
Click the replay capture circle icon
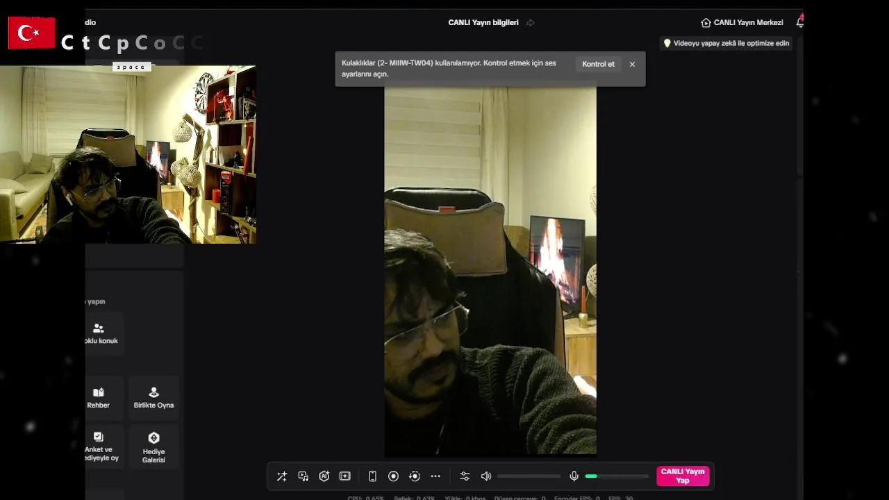(x=415, y=476)
